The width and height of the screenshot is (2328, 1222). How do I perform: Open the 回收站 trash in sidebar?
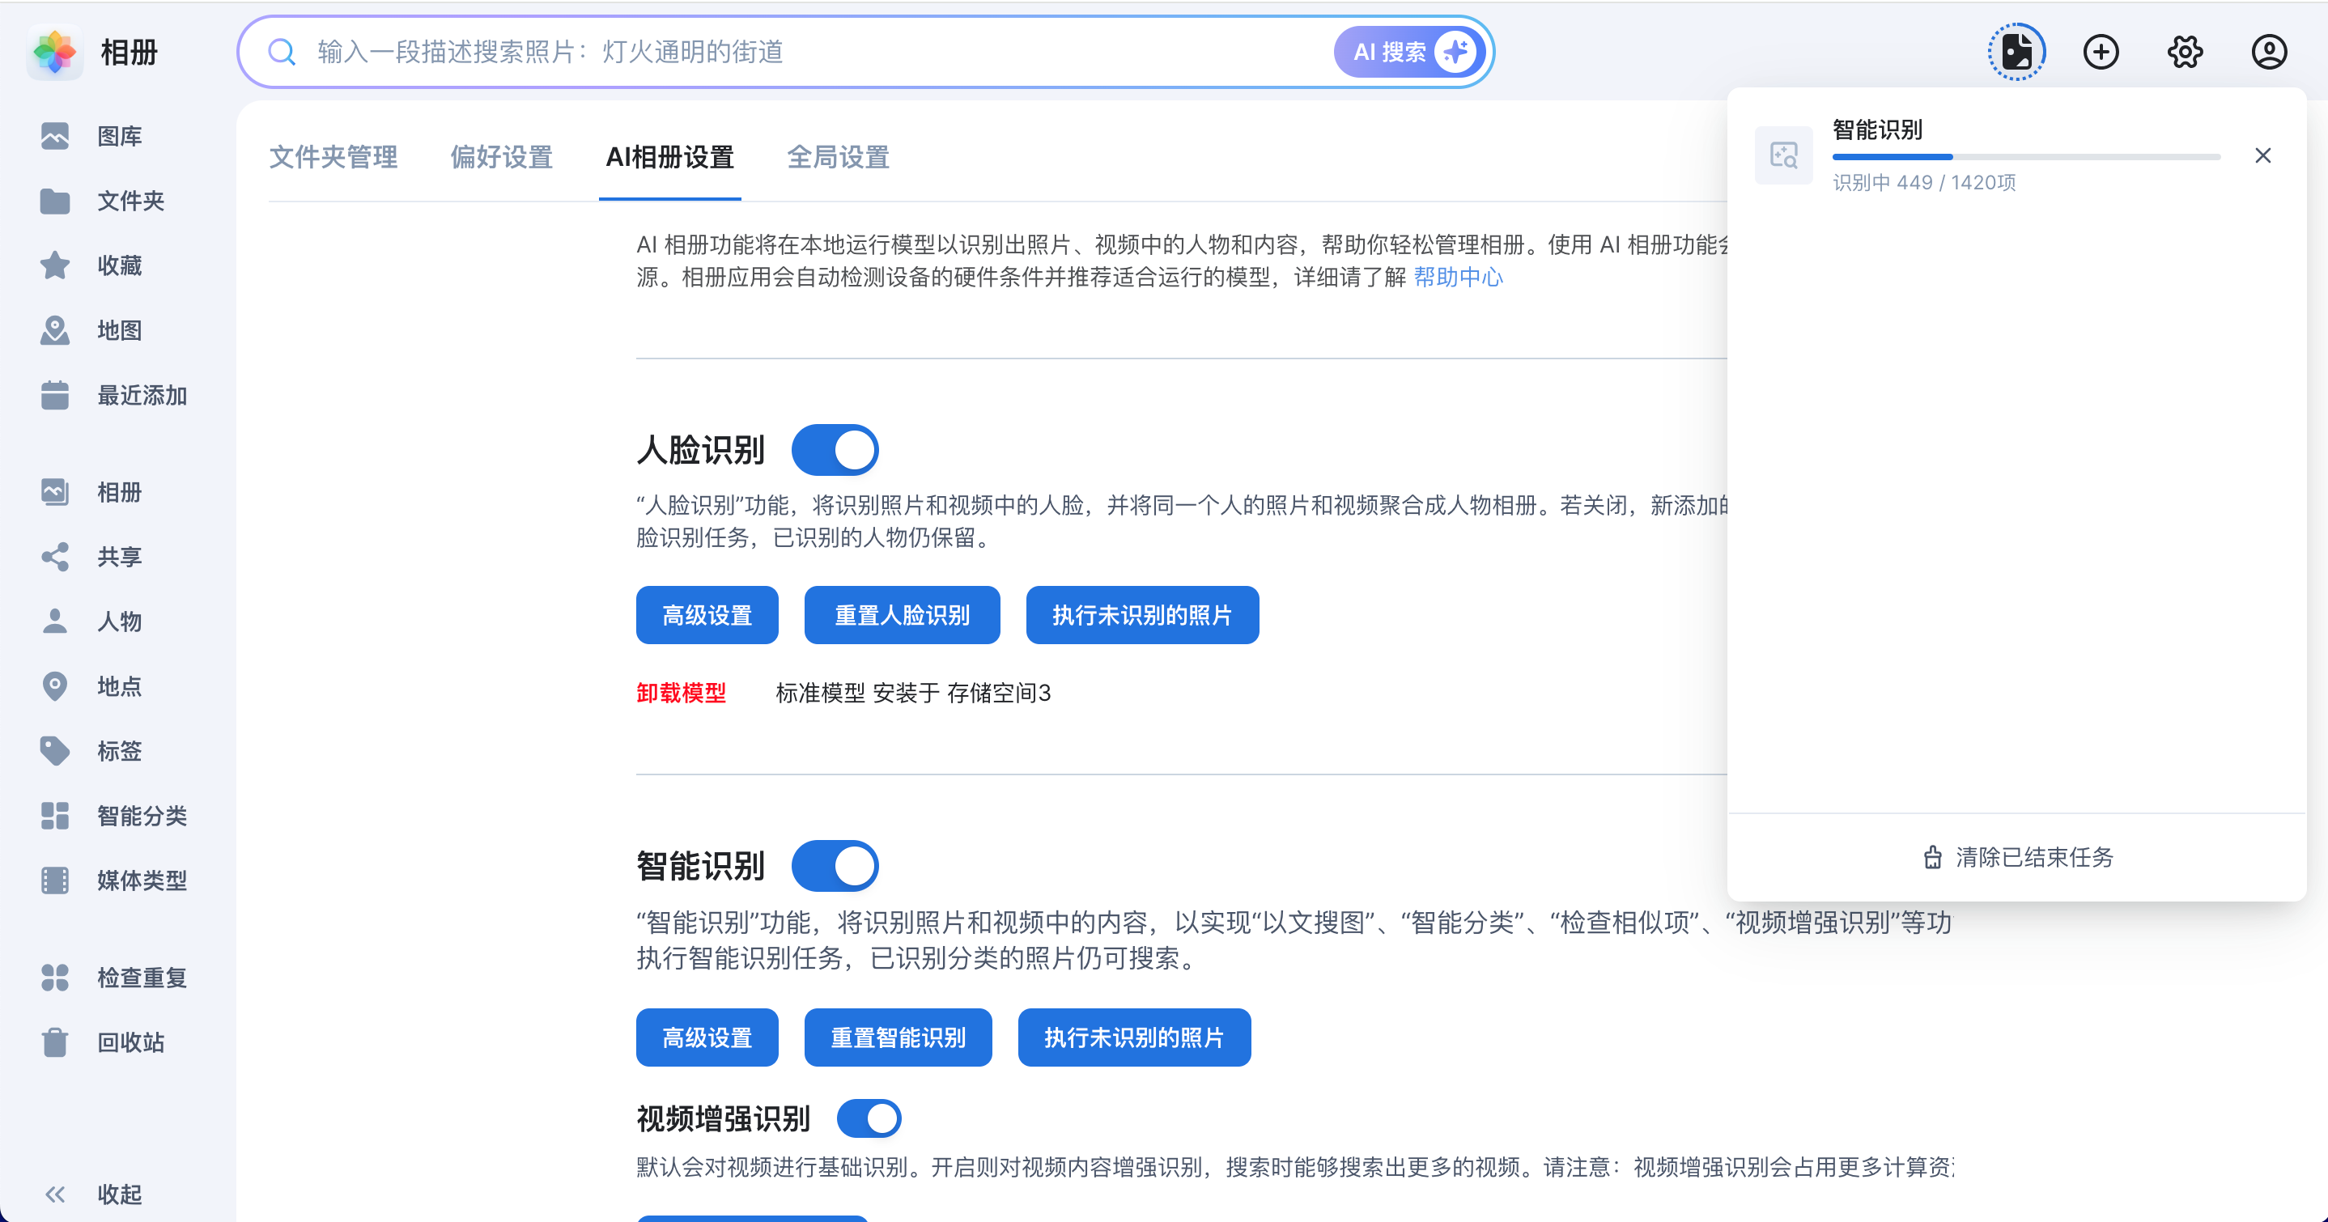click(130, 1042)
